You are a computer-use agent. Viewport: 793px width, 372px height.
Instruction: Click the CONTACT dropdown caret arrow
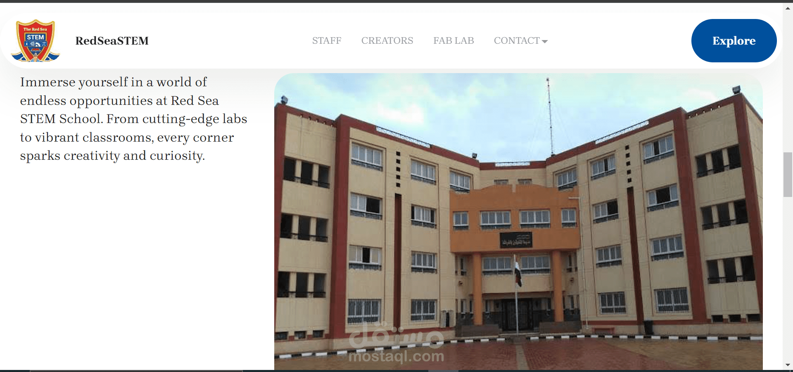click(545, 41)
